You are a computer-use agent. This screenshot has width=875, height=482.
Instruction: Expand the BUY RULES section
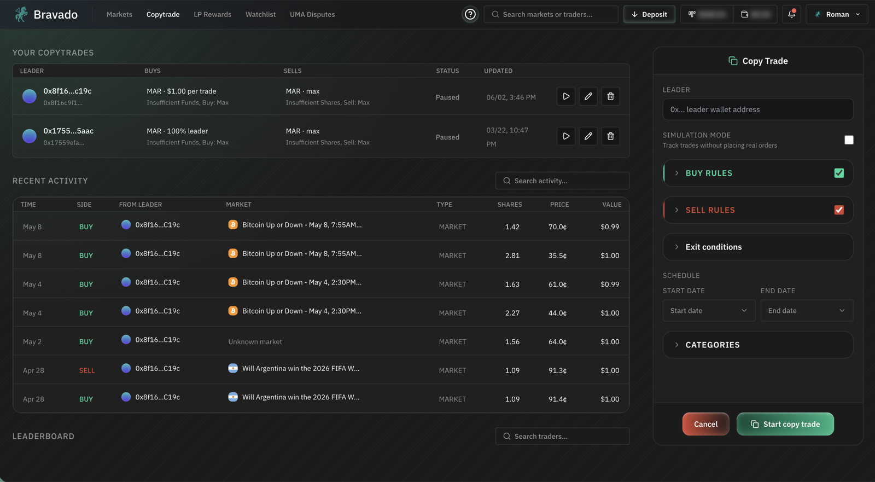click(x=758, y=173)
